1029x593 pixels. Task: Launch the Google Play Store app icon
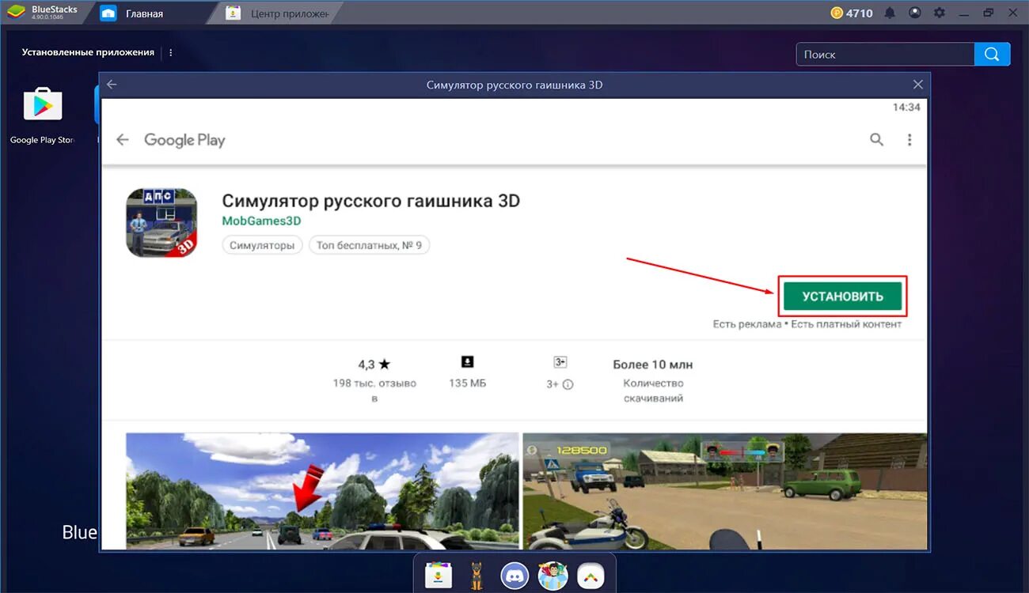click(43, 104)
